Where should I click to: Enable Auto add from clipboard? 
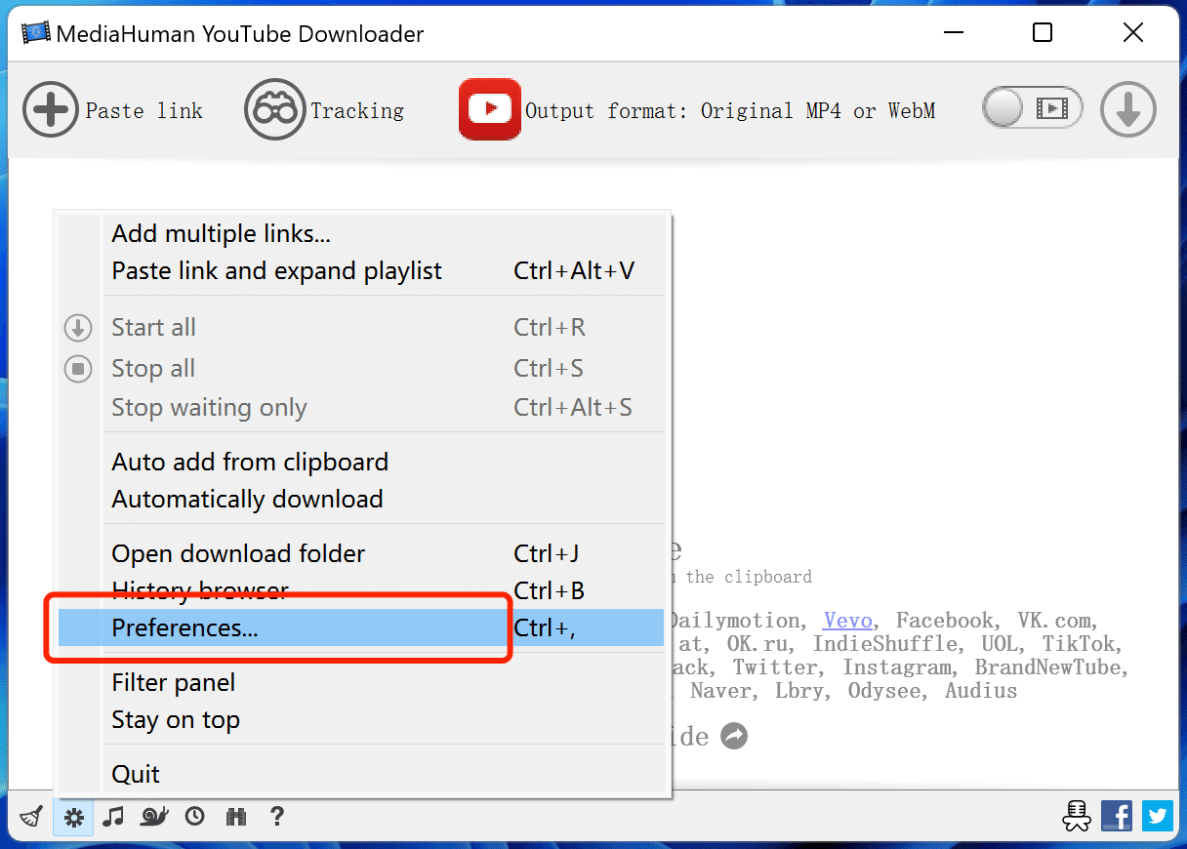250,462
